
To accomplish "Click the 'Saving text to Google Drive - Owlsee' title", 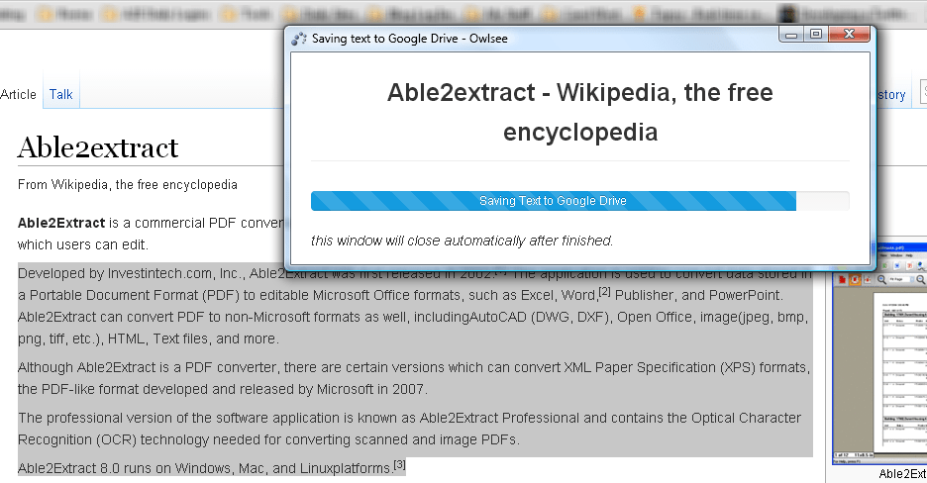I will click(x=410, y=39).
